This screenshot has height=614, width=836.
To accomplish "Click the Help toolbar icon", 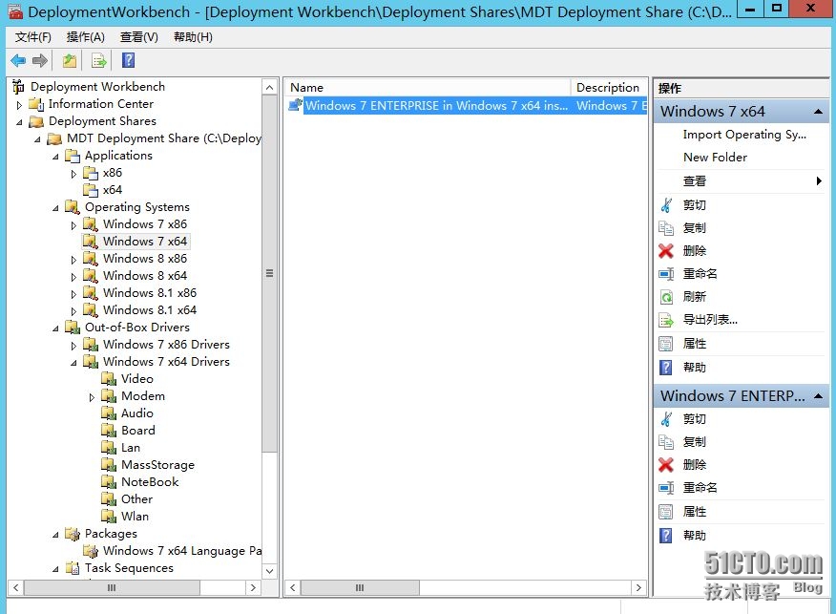I will pyautogui.click(x=129, y=60).
